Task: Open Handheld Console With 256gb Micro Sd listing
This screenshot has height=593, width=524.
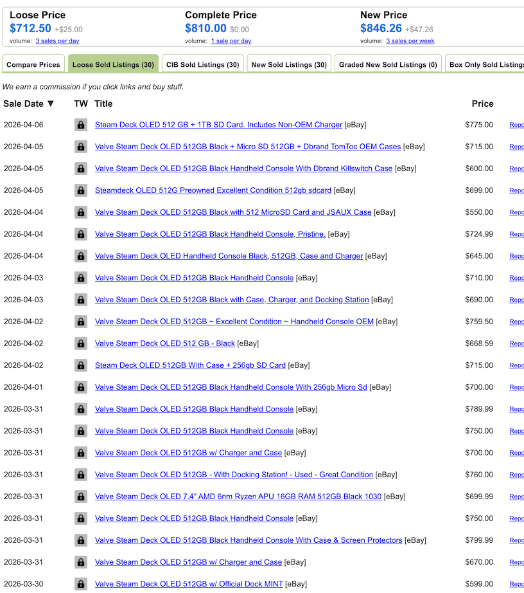Action: [x=231, y=387]
